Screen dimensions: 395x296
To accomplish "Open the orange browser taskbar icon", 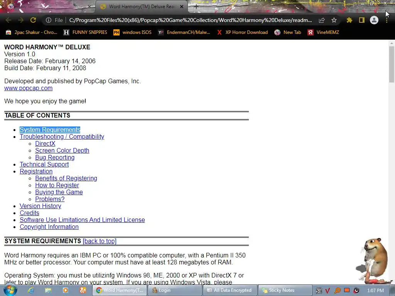I will 83,290.
